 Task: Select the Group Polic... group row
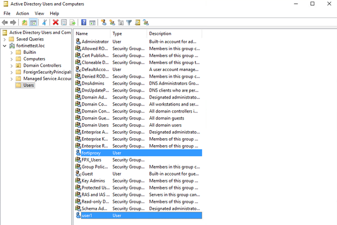pyautogui.click(x=139, y=167)
